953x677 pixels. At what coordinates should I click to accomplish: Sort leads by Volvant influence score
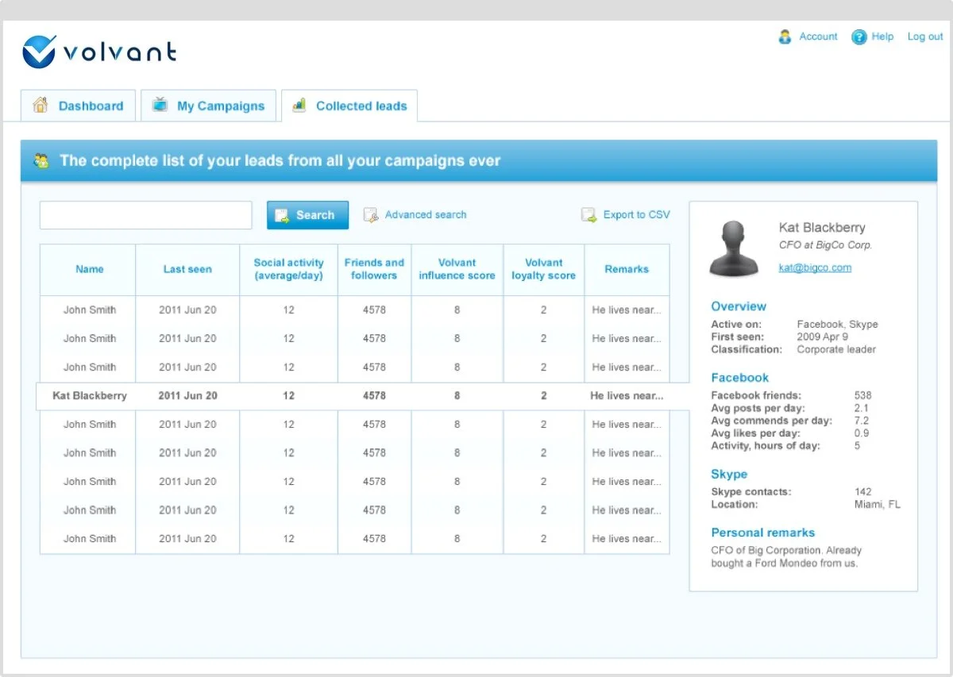tap(457, 269)
